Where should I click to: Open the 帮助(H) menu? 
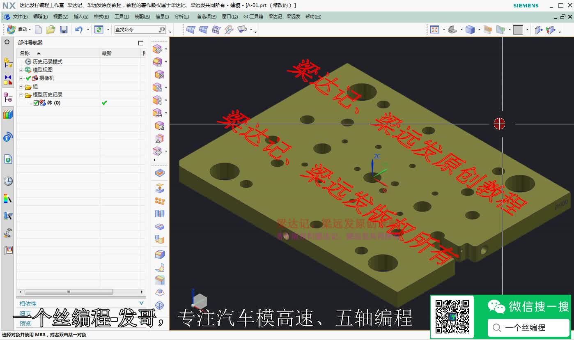(x=313, y=17)
